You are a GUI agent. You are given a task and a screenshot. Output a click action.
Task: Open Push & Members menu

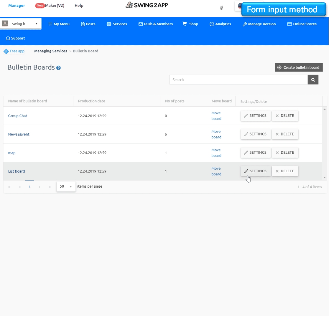(x=156, y=24)
